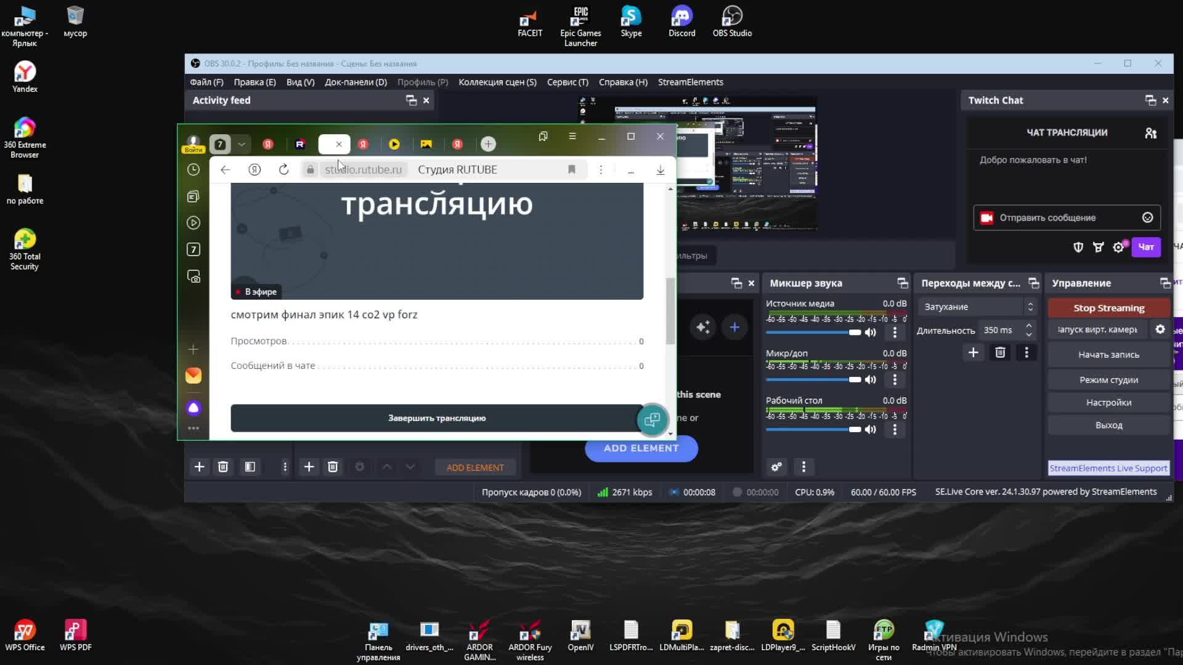
Task: Click Stop Streaming button
Action: point(1108,308)
